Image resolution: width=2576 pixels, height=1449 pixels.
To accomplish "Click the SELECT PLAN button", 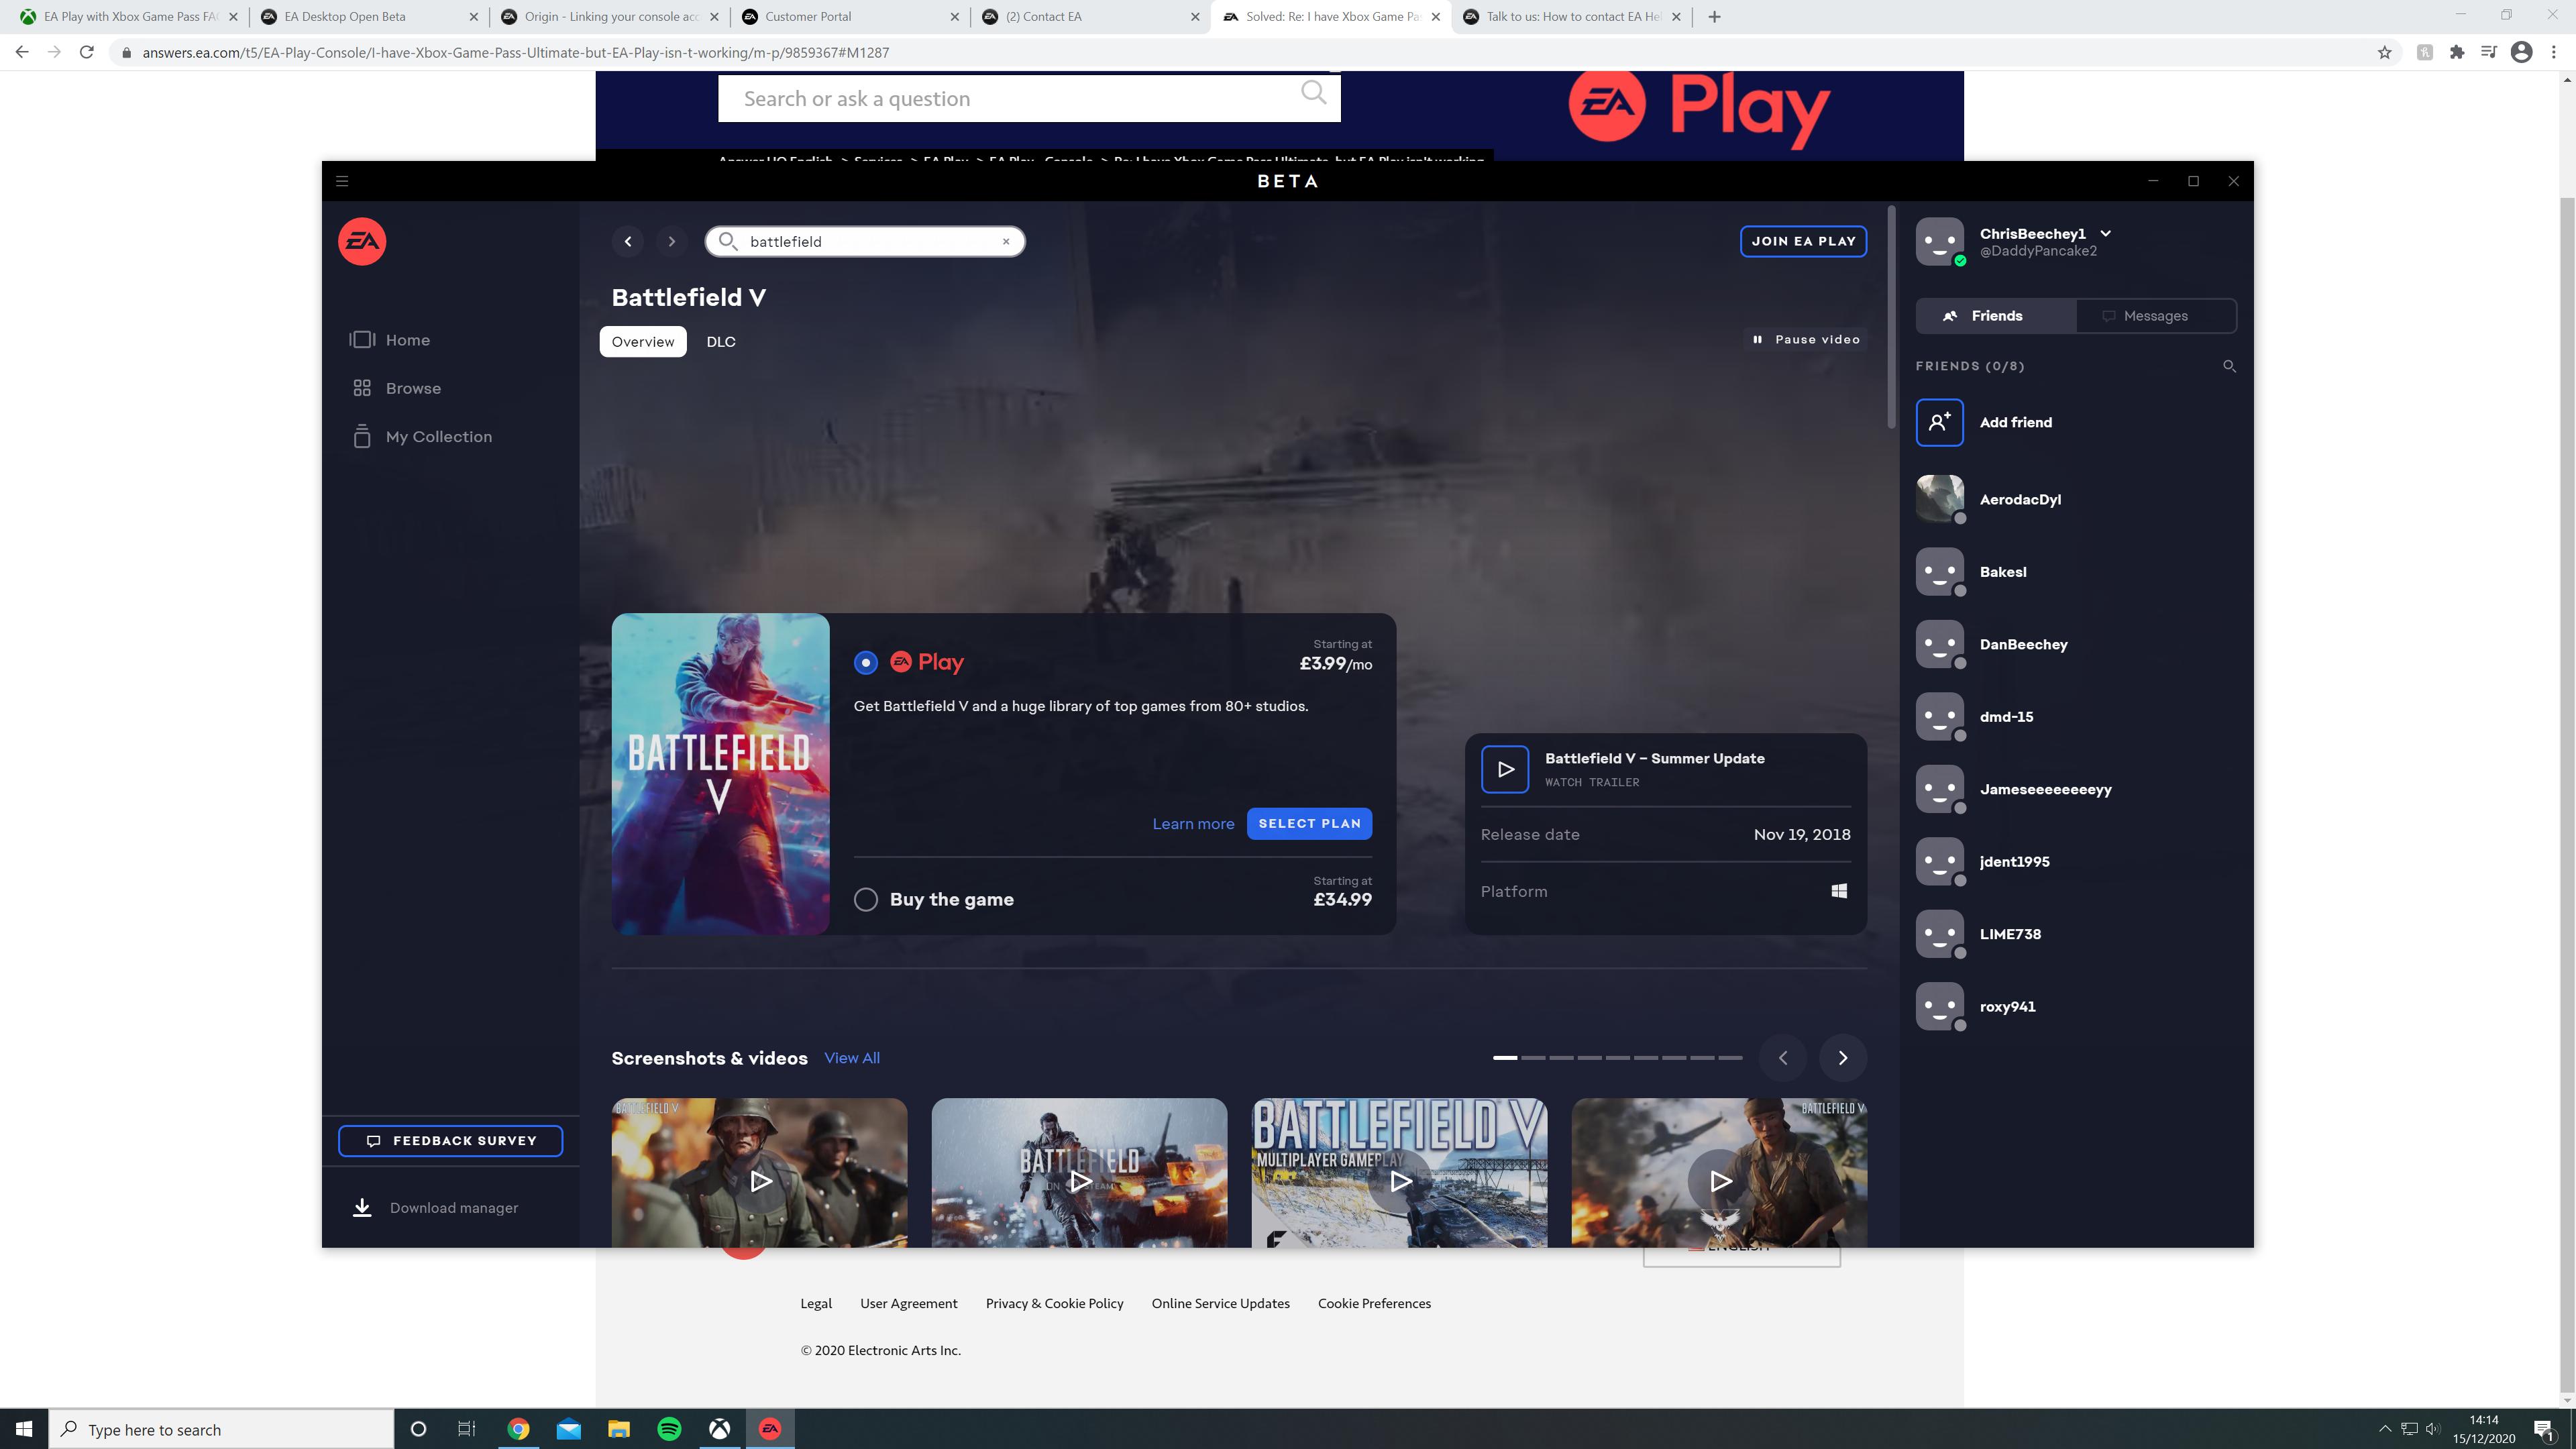I will 1309,824.
